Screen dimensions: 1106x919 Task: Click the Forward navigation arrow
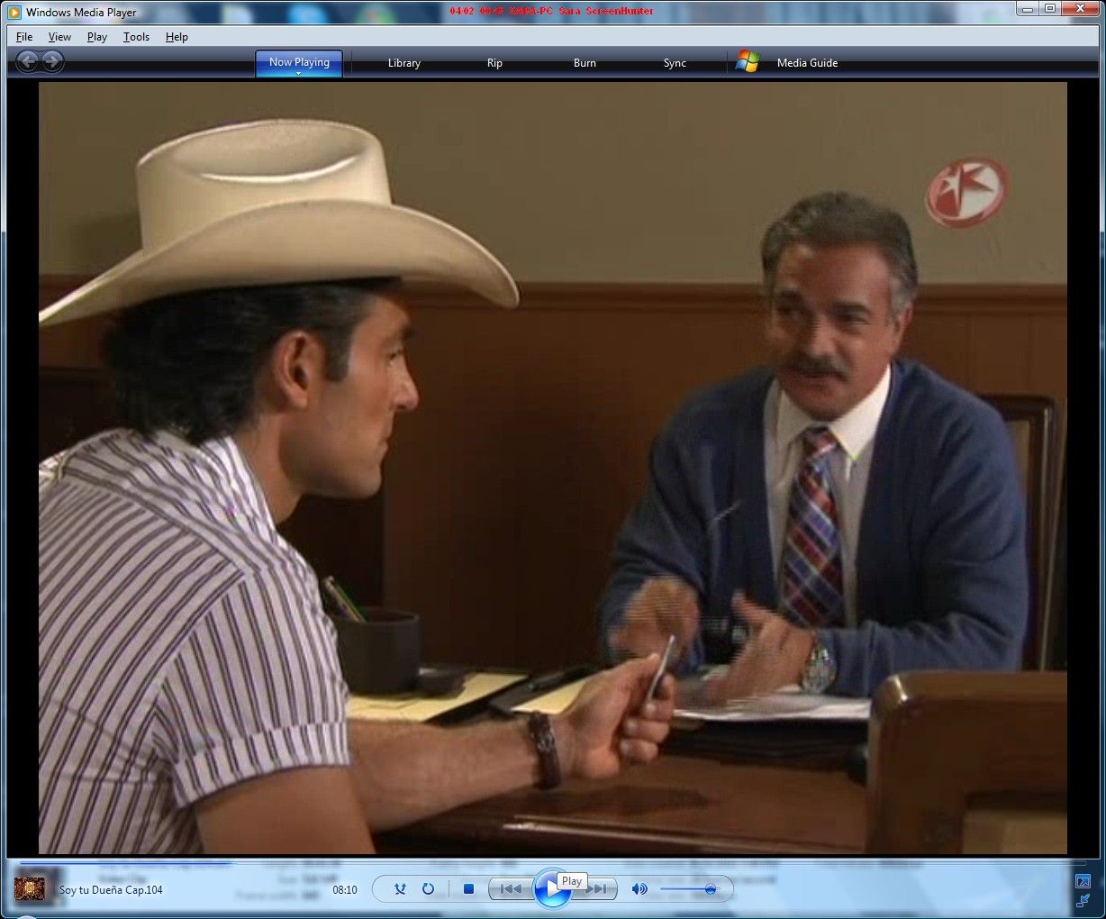coord(53,61)
